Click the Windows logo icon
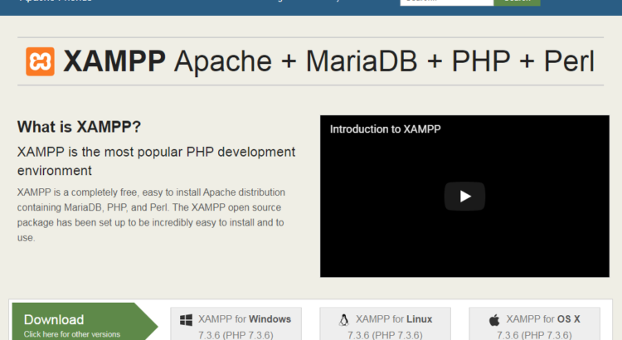Screen dimensions: 622x340 187,319
